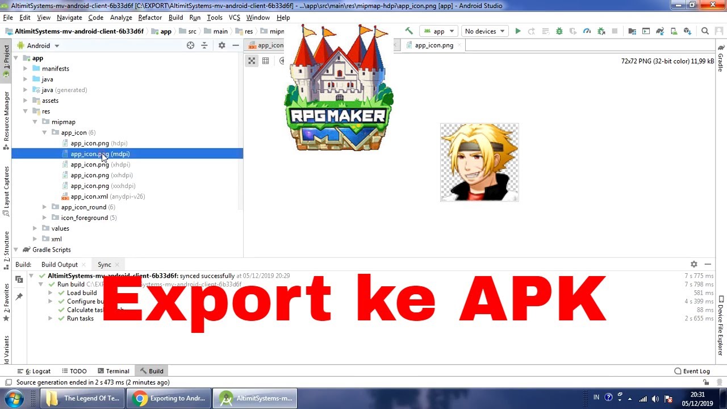Select the app_icon.png editor tab
727x409 pixels.
pos(434,45)
